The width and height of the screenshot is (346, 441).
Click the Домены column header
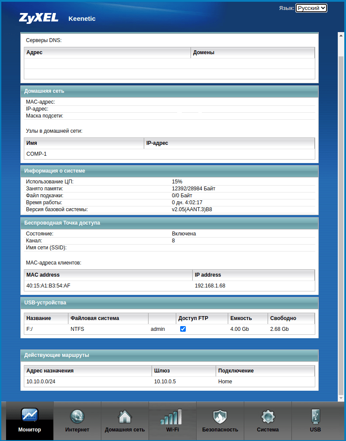pos(253,52)
